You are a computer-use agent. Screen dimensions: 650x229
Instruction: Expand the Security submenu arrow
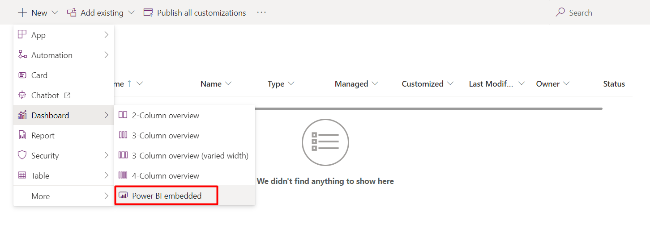106,155
